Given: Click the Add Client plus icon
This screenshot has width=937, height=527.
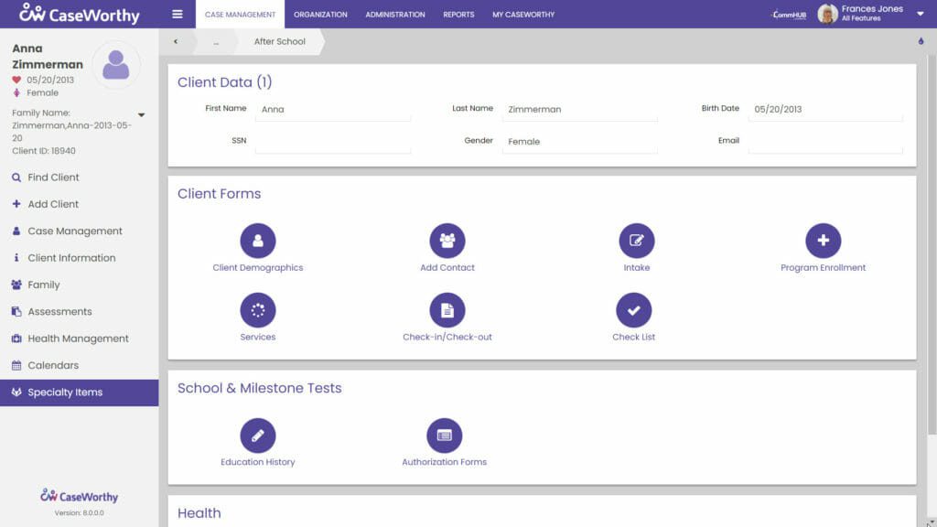Looking at the screenshot, I should tap(16, 204).
